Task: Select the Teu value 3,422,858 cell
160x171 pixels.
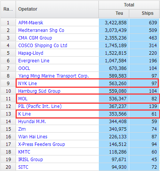Action: [x=114, y=23]
